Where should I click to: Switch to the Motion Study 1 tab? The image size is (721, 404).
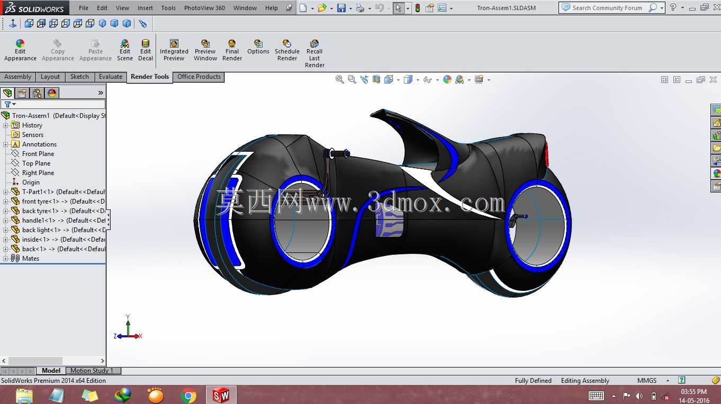click(x=92, y=371)
